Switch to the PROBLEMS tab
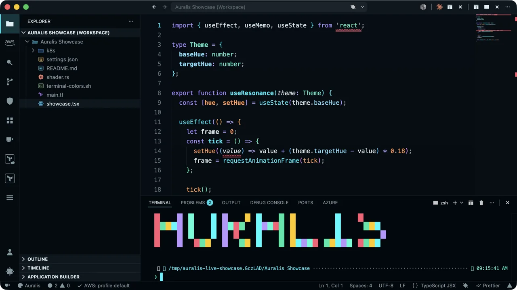The width and height of the screenshot is (517, 290). pos(197,203)
